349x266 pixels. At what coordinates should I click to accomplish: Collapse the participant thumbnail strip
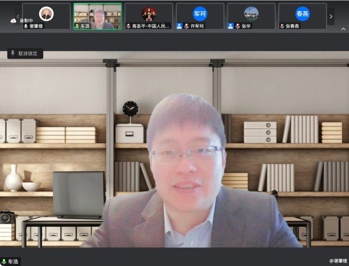(343, 29)
